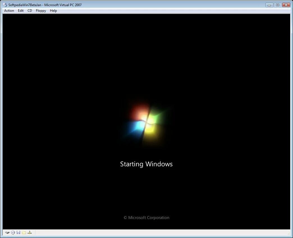Screen dimensions: 293x238
Task: Close the Virtual PC window
Action: point(286,5)
